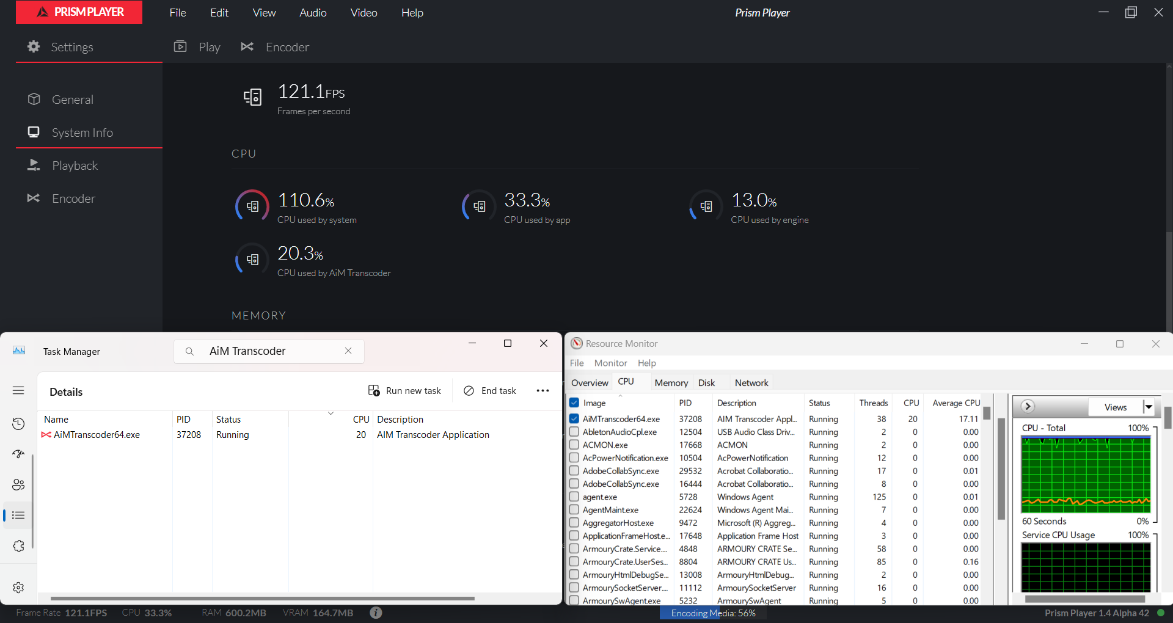The height and width of the screenshot is (623, 1173).
Task: Open Services icon in Task Manager sidebar
Action: pos(18,545)
